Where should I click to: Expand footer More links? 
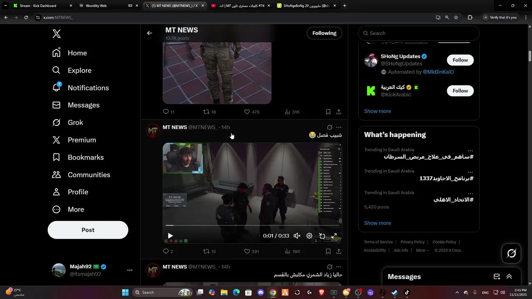(x=422, y=250)
